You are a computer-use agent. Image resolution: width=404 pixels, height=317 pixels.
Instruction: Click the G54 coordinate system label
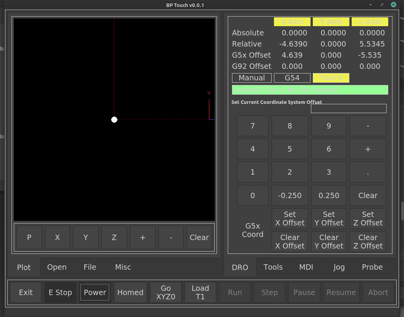point(292,78)
